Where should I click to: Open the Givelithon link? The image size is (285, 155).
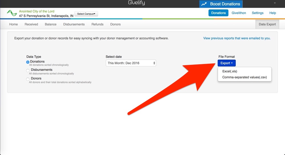tap(239, 13)
